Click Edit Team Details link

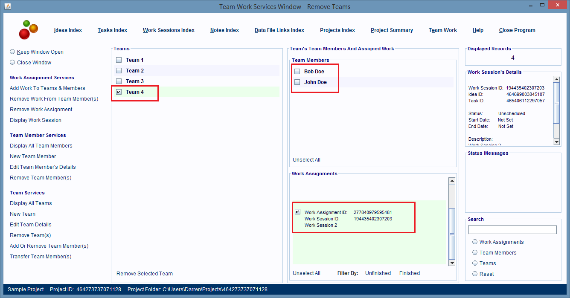(31, 225)
